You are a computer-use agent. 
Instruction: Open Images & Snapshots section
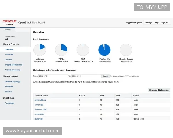(14, 65)
